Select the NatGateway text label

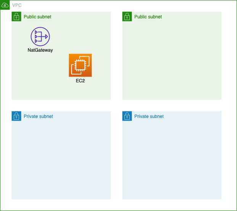40,50
